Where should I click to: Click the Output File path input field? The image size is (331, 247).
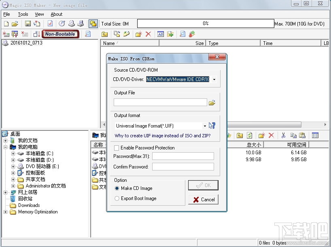pos(160,102)
